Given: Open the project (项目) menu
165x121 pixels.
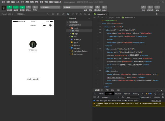Looking at the screenshot, I should point(3,2).
